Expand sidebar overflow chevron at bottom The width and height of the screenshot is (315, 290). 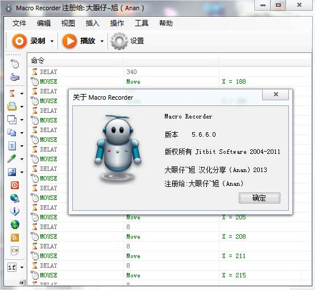pos(22,283)
